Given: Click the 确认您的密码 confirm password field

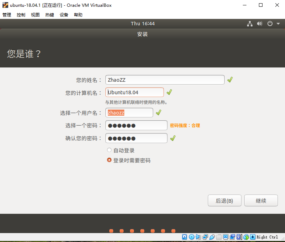Looking at the screenshot, I should coord(136,138).
